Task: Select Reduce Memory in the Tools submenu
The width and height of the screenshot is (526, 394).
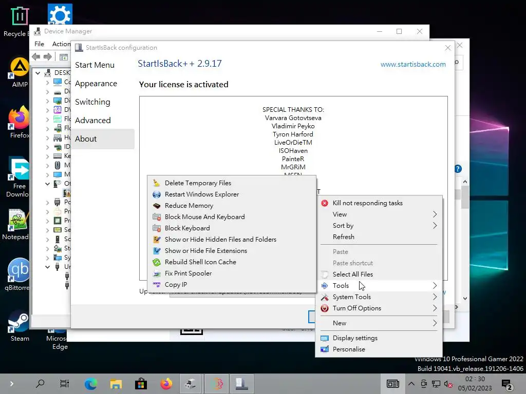Action: (x=232, y=206)
